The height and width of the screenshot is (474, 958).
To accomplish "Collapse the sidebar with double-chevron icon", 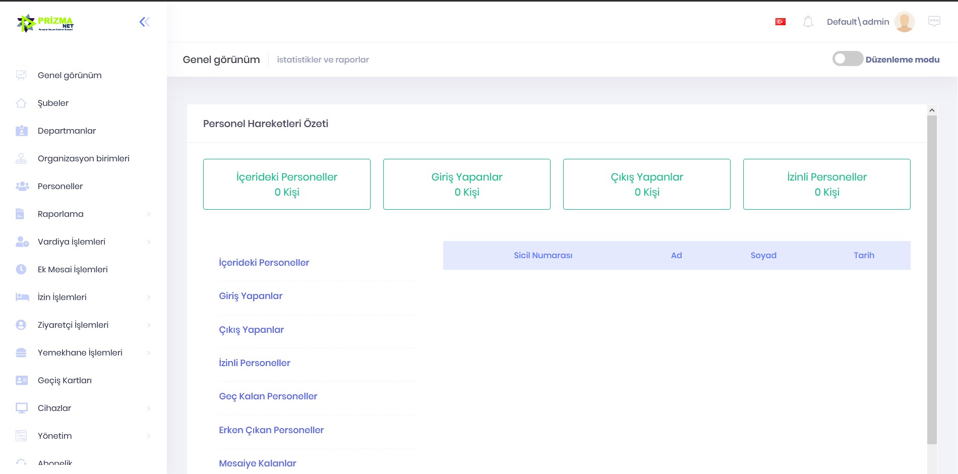I will tap(145, 22).
